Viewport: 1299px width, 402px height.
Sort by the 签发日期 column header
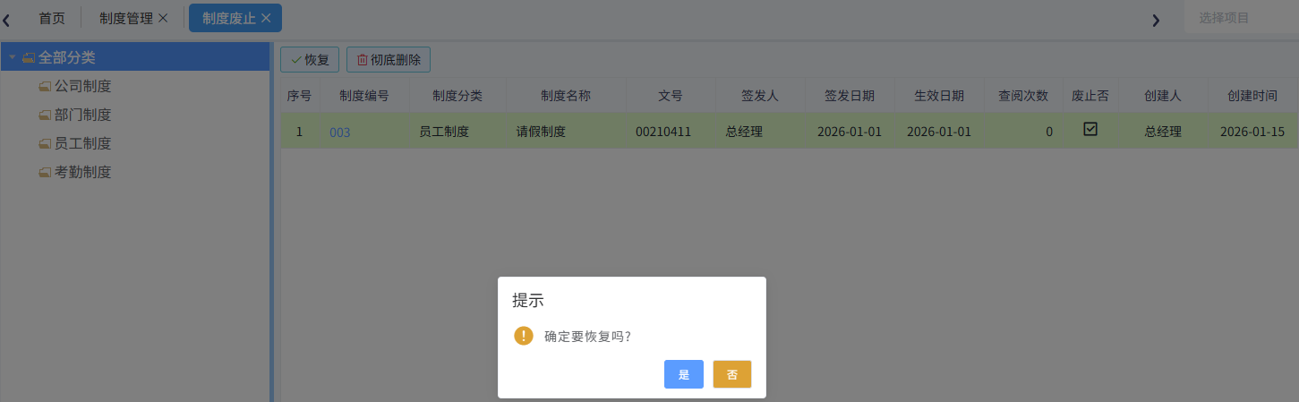click(x=849, y=96)
